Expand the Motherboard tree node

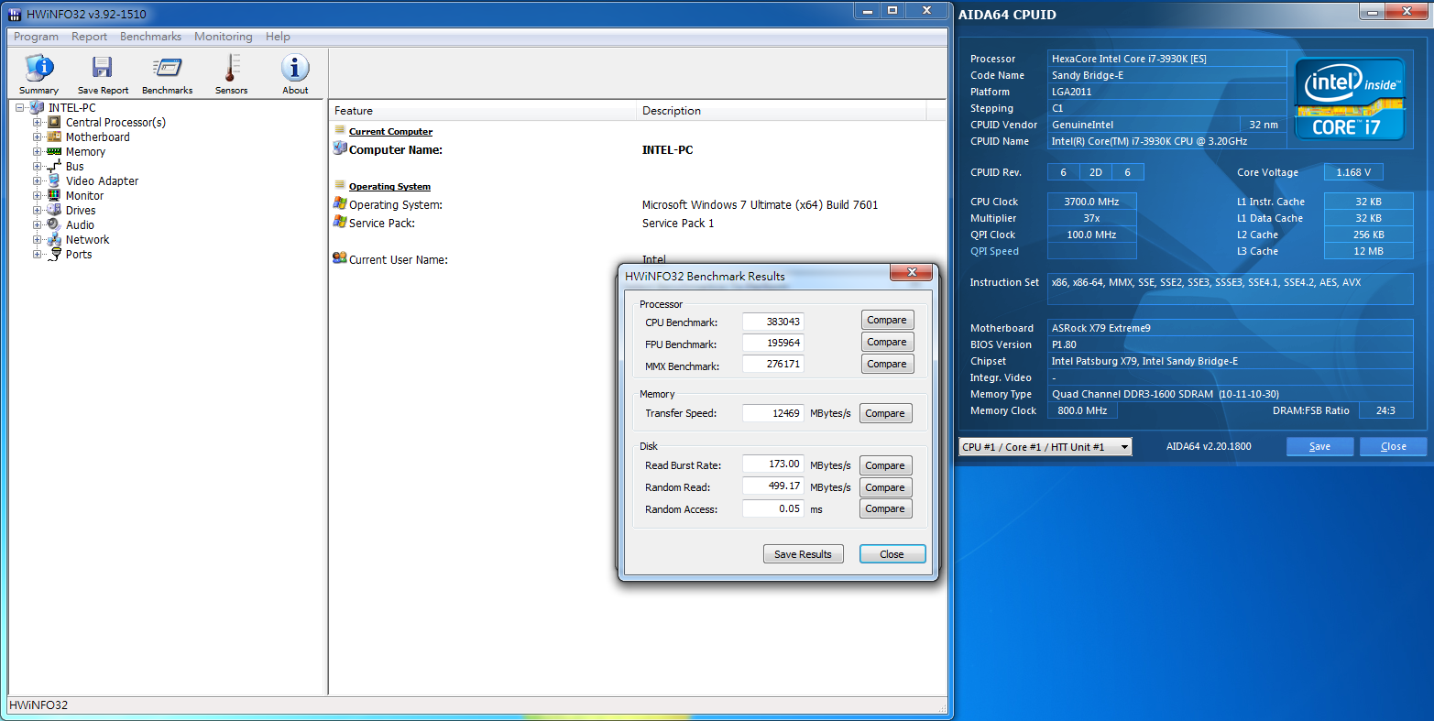[x=38, y=137]
